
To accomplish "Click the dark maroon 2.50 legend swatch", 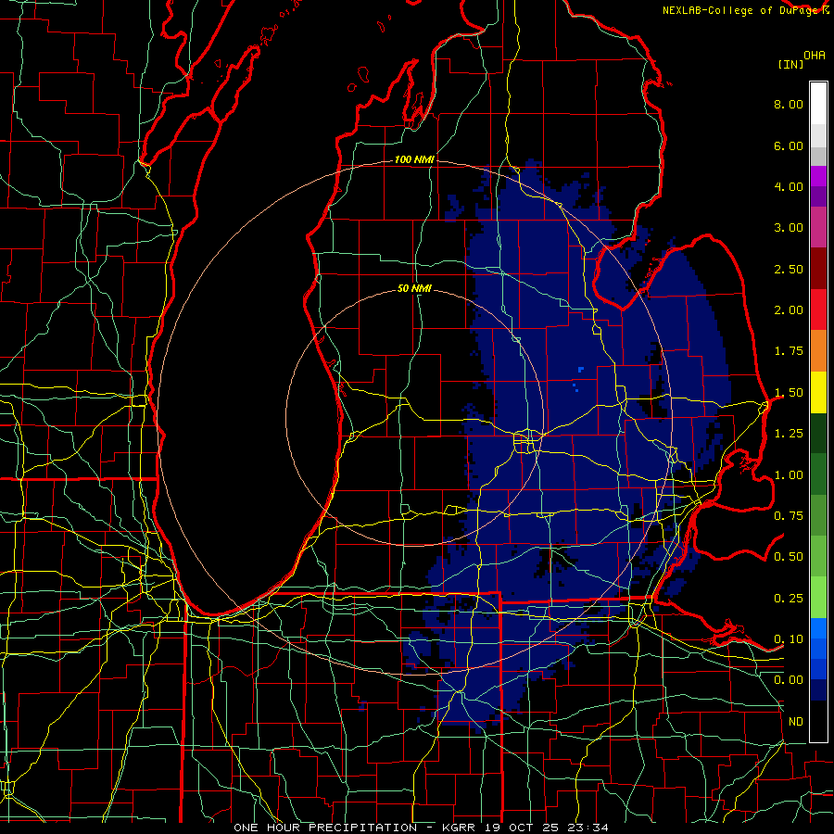I will pyautogui.click(x=818, y=269).
